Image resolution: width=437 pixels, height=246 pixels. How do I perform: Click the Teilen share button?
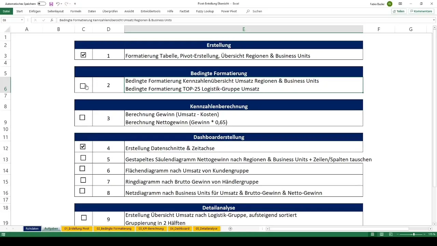click(399, 11)
